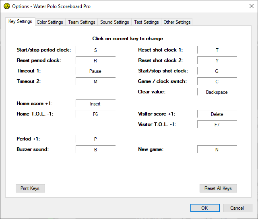
Task: Select the New game key field
Action: coord(217,150)
